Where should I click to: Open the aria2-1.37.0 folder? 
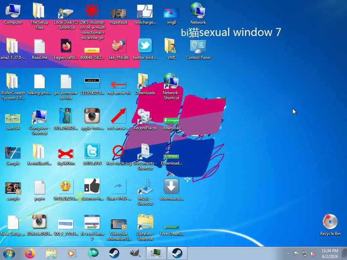13,49
